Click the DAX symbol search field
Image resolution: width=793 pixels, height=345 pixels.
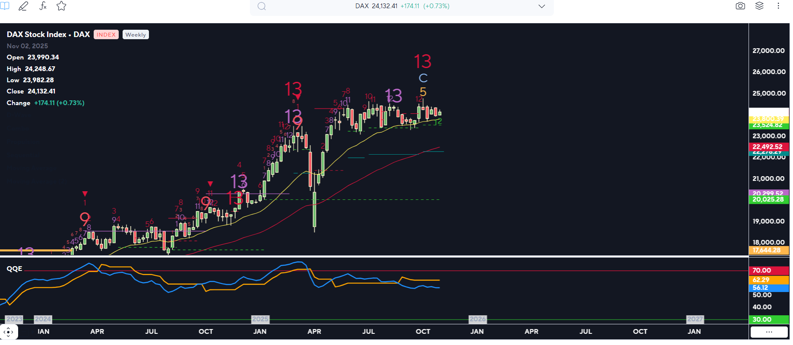401,6
